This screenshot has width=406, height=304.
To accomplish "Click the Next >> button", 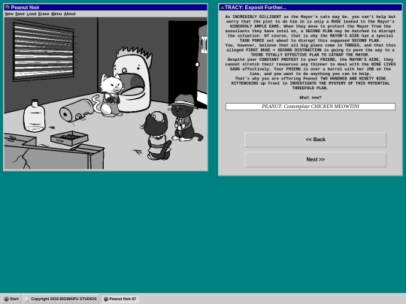I will pos(315,159).
